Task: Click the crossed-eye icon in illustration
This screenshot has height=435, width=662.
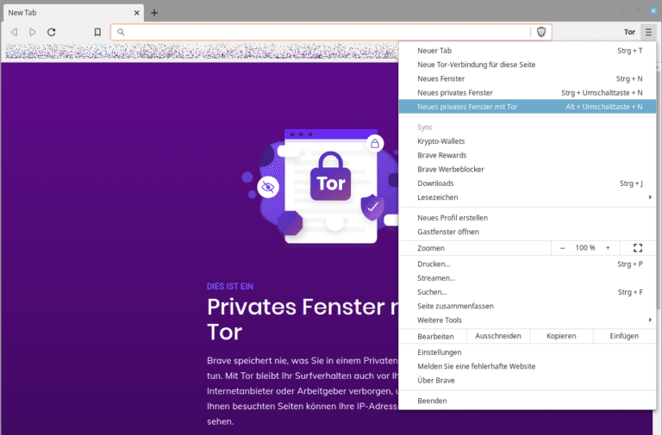Action: [x=268, y=187]
